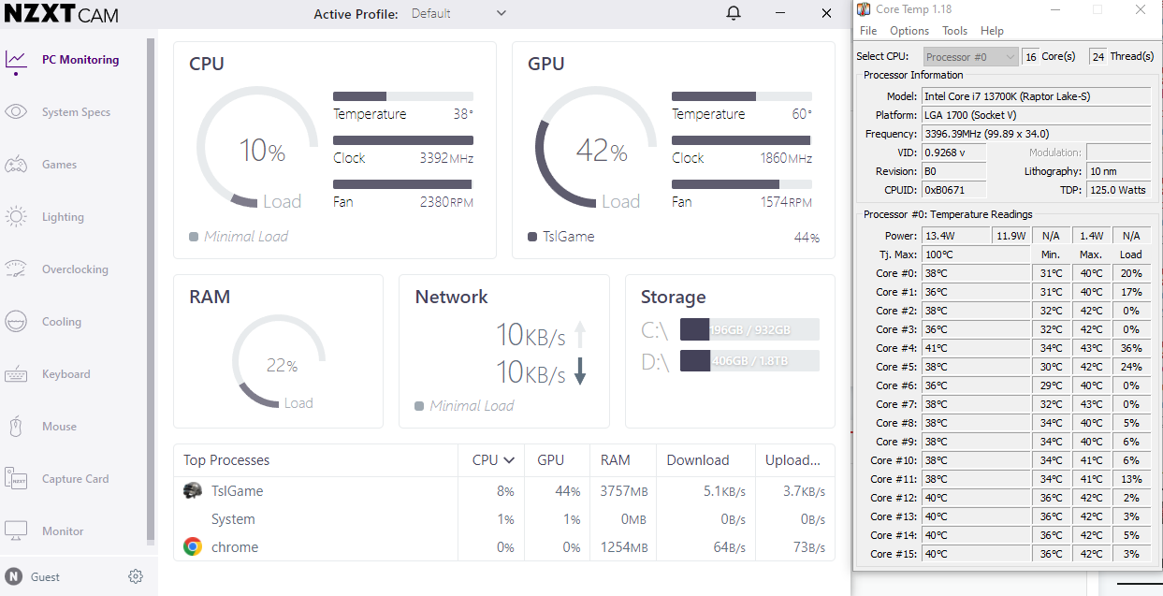Click the TslGame process name

[238, 491]
